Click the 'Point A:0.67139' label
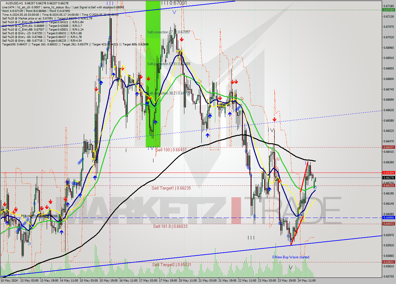This screenshot has width=396, height=284. coord(12,11)
